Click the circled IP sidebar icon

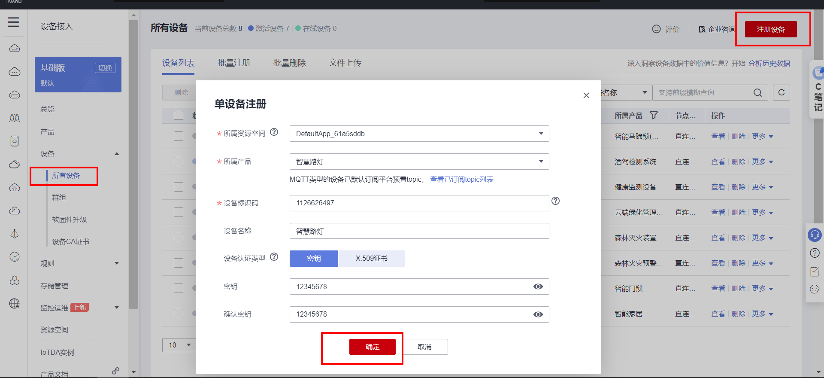coord(15,257)
